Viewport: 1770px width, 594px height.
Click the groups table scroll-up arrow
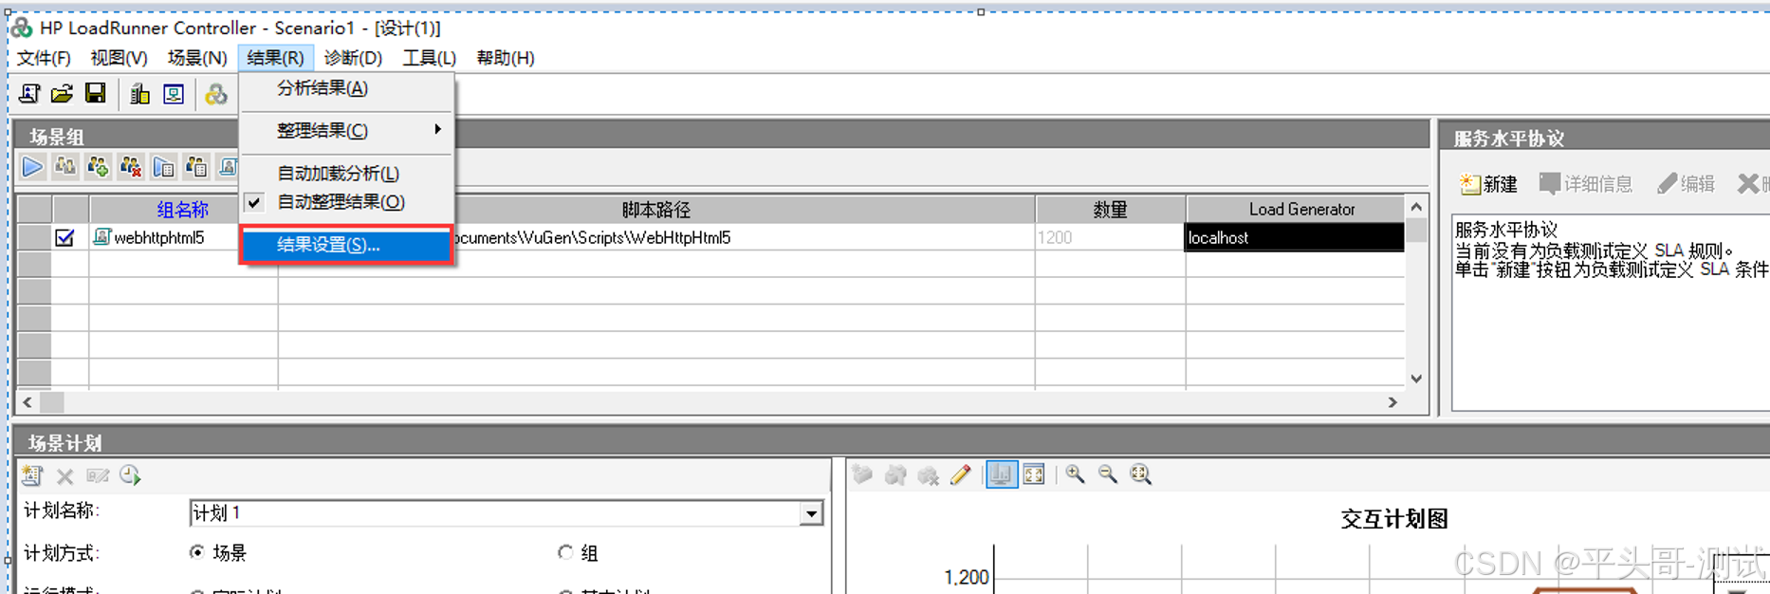[1416, 207]
